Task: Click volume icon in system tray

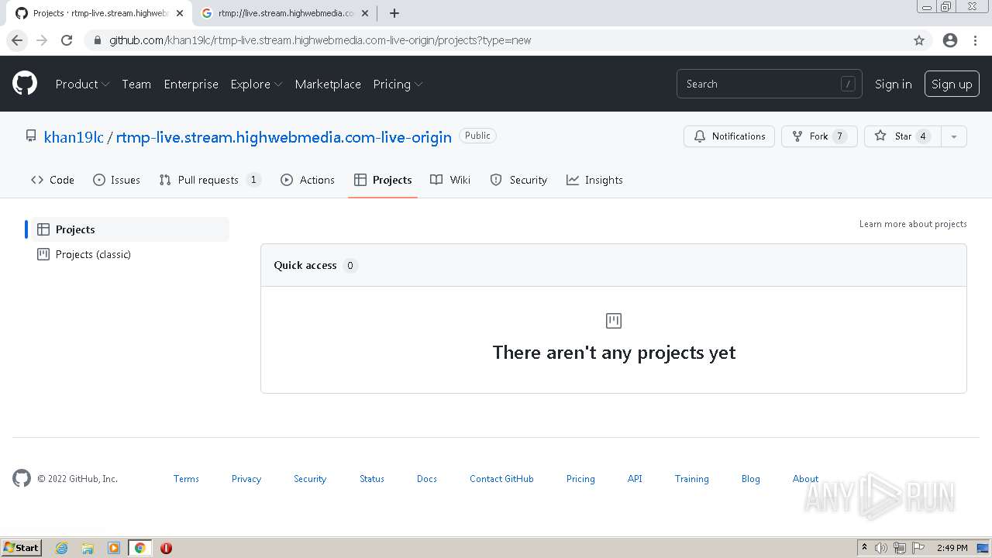Action: tap(881, 548)
